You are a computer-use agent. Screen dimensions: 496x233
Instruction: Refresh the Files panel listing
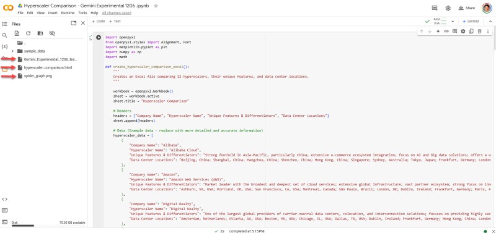coord(28,33)
